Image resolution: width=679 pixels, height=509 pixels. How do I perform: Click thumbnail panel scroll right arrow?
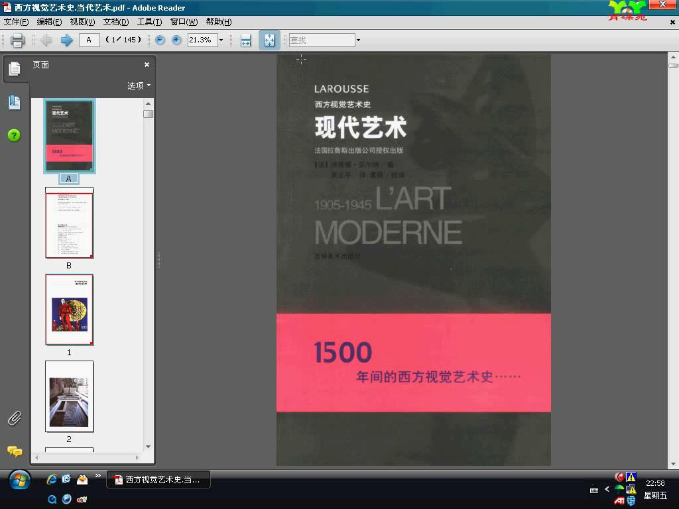pos(137,457)
